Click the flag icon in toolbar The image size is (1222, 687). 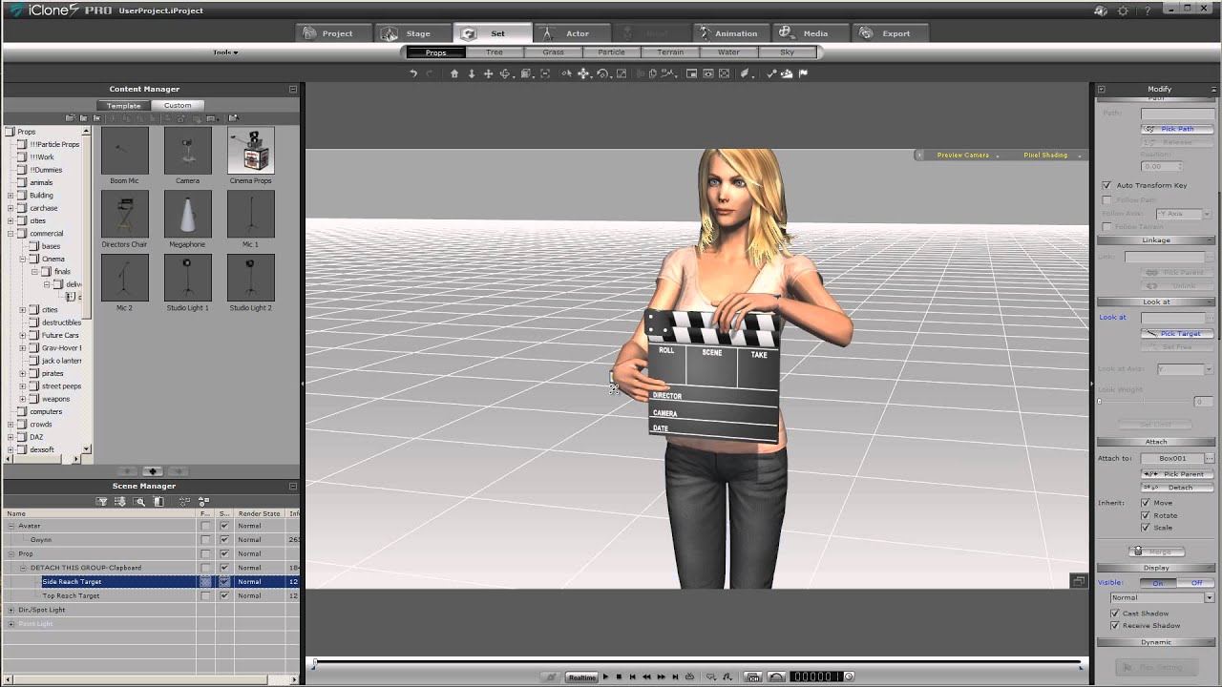click(x=803, y=73)
